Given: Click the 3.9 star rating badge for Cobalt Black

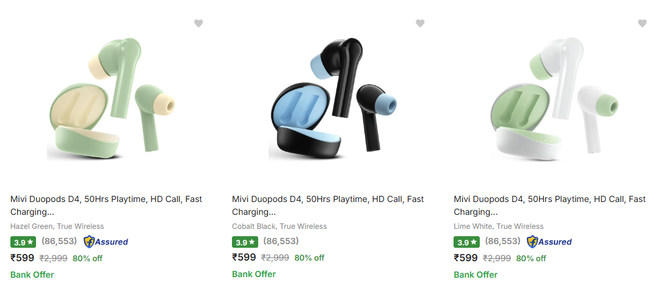Looking at the screenshot, I should pyautogui.click(x=245, y=242).
